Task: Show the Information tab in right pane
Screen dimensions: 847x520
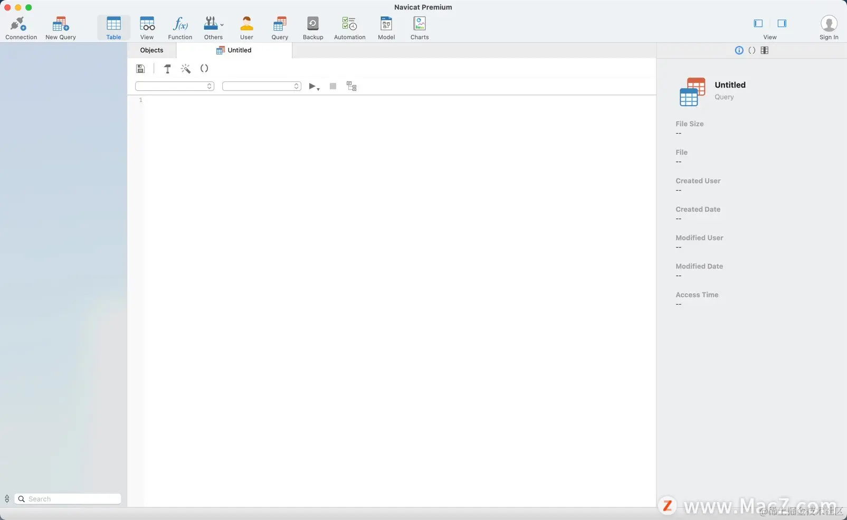Action: 739,50
